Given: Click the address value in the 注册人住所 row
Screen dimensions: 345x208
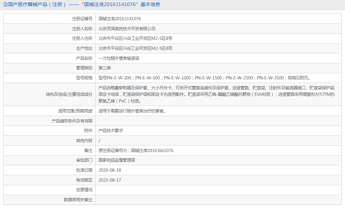Looking at the screenshot, I should point(135,39).
